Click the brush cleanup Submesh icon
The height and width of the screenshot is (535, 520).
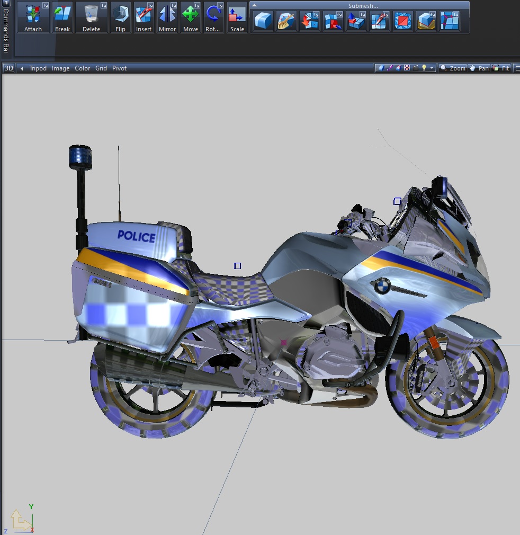pos(286,21)
